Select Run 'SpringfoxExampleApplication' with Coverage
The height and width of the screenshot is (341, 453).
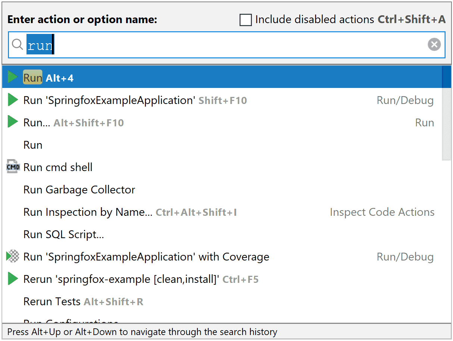pyautogui.click(x=146, y=257)
